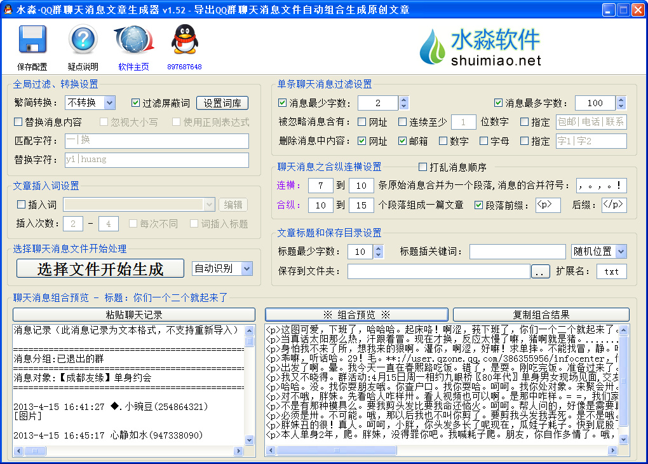Uncheck delete 邮箱 from messages
This screenshot has width=648, height=464.
click(402, 141)
